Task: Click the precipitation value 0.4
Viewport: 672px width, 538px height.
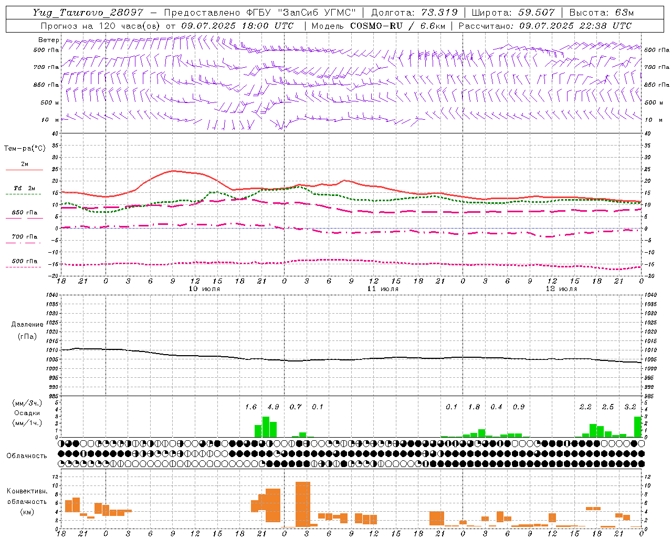Action: click(496, 407)
